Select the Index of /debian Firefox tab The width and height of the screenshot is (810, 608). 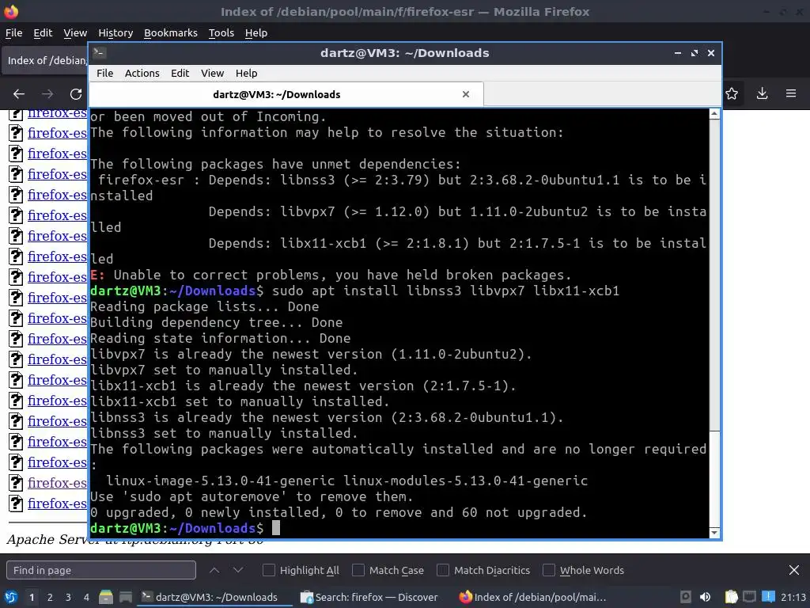click(45, 60)
